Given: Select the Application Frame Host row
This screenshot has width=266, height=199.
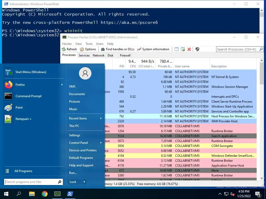Looking at the screenshot, I should pyautogui.click(x=181, y=166).
